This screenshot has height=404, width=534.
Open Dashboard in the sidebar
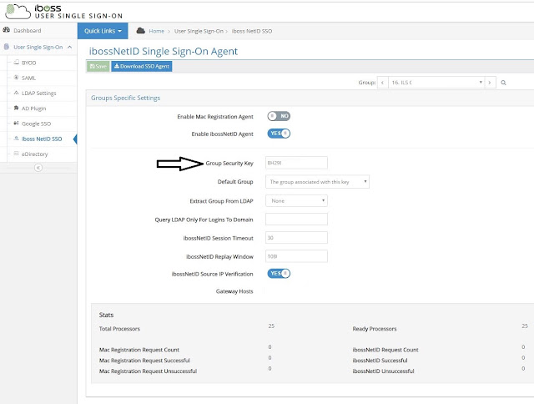click(x=28, y=30)
